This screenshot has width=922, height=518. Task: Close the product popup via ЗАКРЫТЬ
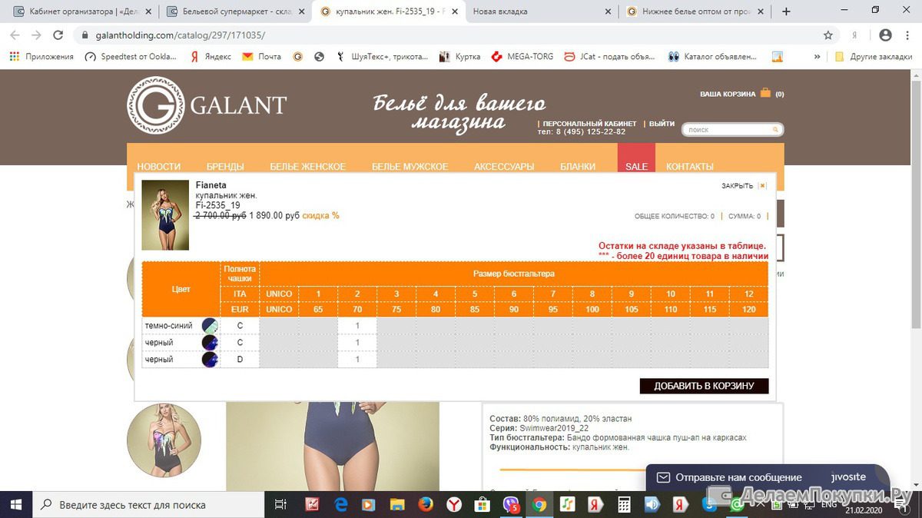(744, 186)
